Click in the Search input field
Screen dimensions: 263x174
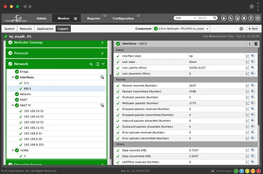[x=205, y=18]
